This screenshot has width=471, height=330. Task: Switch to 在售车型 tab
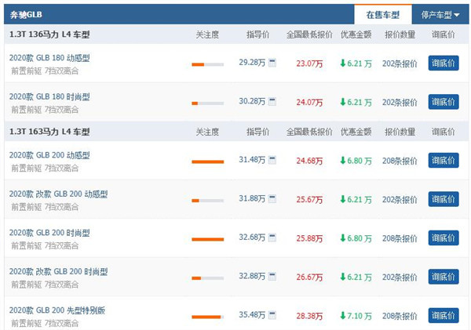(383, 14)
